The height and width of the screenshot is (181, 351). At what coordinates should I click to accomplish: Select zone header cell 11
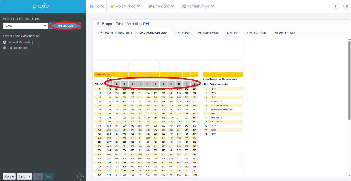tap(186, 84)
